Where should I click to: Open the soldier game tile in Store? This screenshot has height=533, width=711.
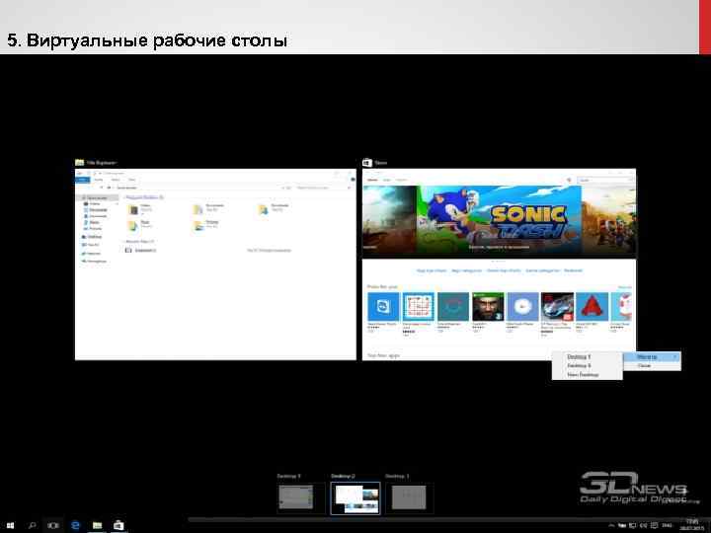coord(488,306)
